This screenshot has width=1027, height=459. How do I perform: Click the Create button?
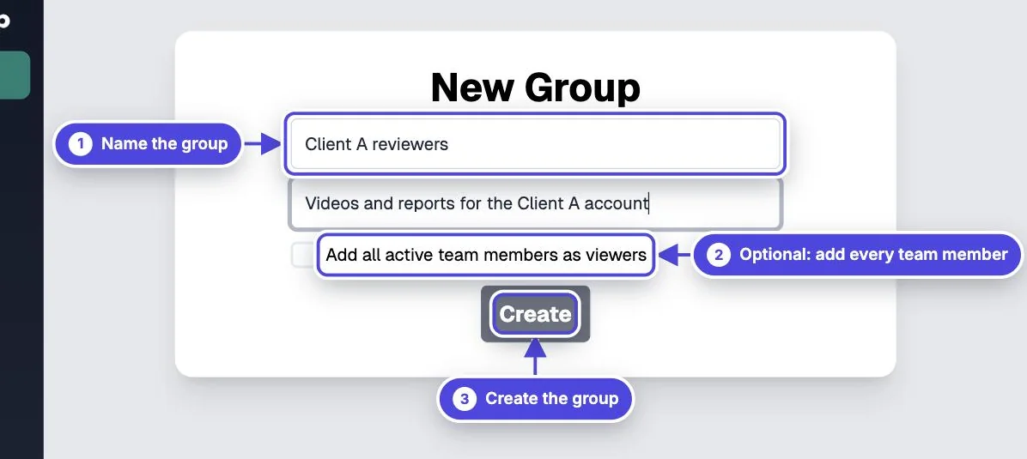[535, 314]
